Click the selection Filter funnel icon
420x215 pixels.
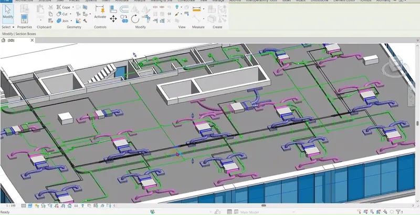pos(398,212)
